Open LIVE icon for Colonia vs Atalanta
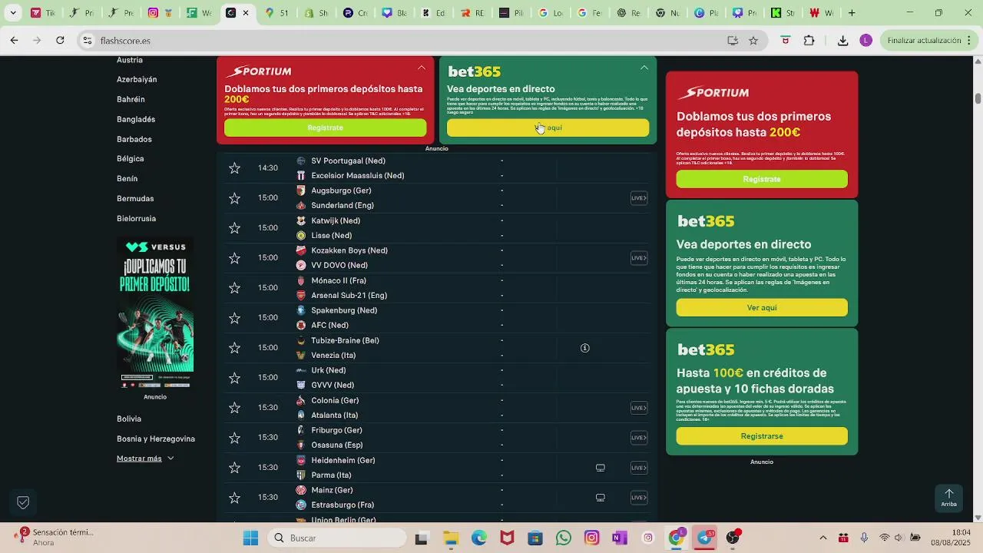 [x=639, y=408]
